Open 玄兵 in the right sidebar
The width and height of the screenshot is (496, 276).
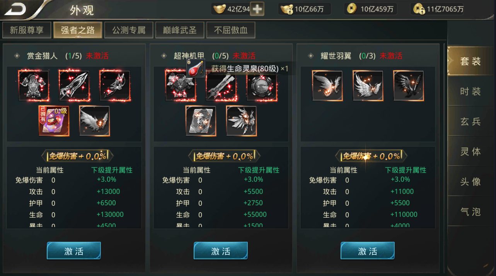[470, 122]
